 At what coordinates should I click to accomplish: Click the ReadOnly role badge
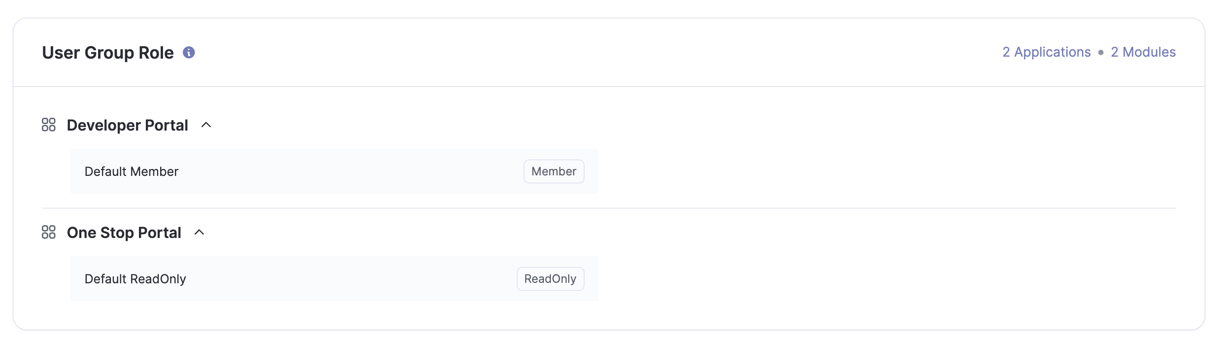pos(550,279)
